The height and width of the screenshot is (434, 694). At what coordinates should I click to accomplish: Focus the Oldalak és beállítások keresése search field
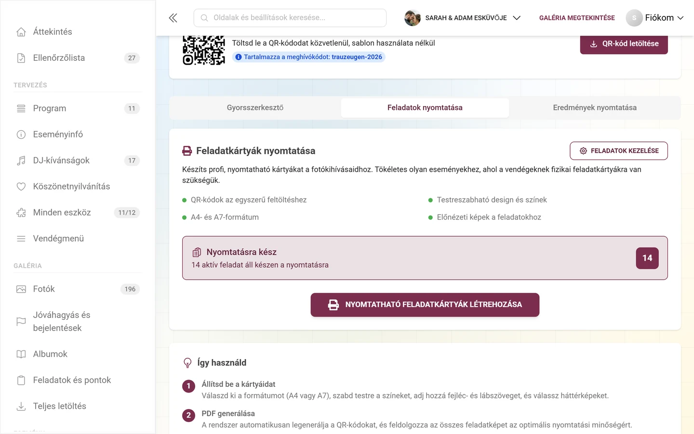[x=290, y=18]
